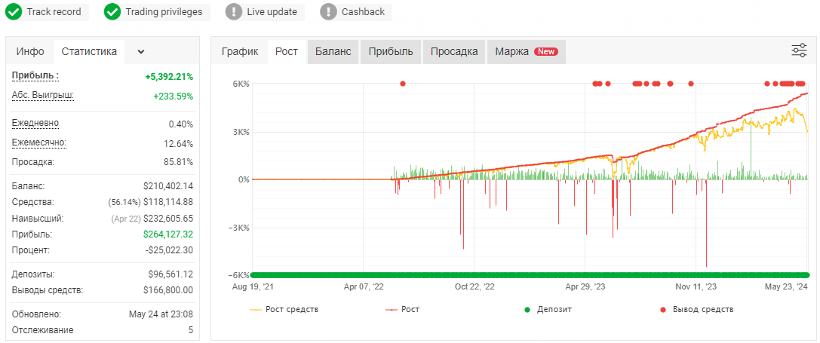Click the Track record green checkmark icon
This screenshot has width=820, height=343.
[14, 11]
